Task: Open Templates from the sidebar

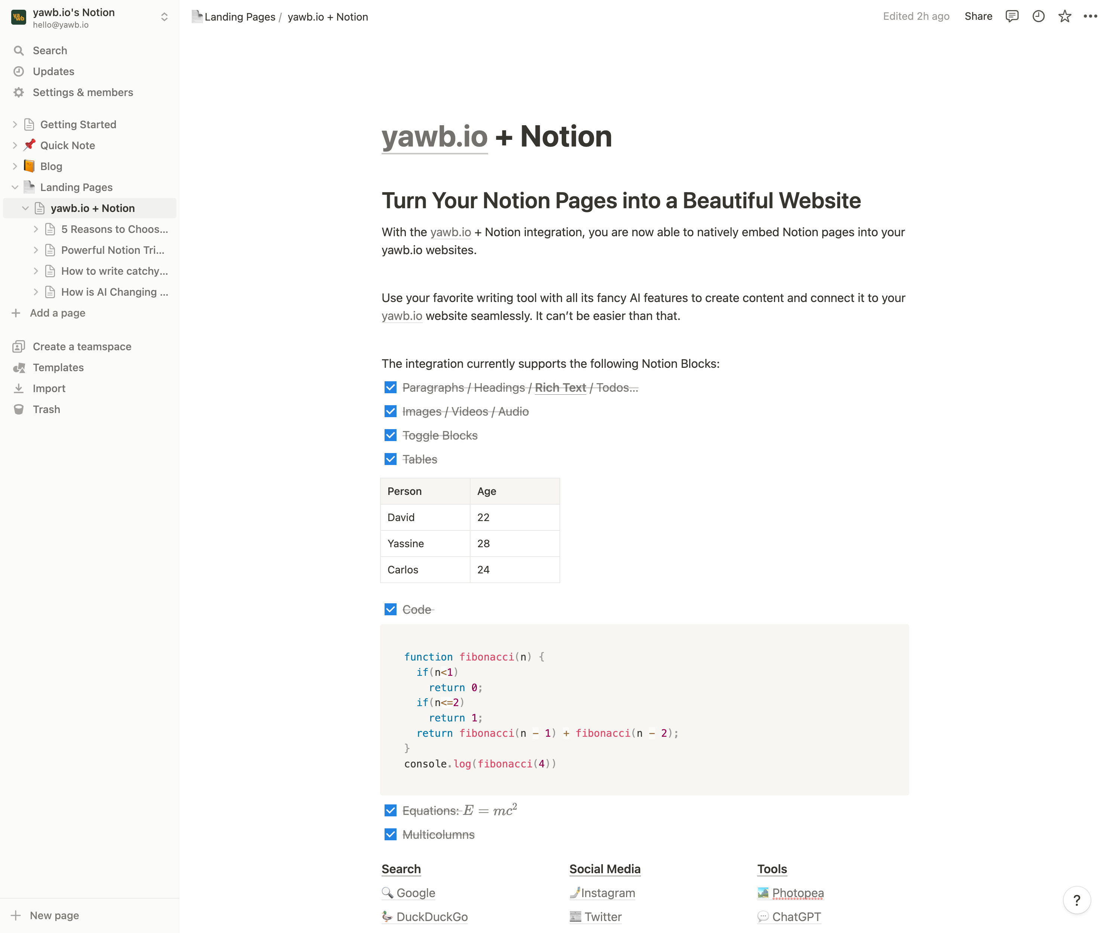Action: point(58,367)
